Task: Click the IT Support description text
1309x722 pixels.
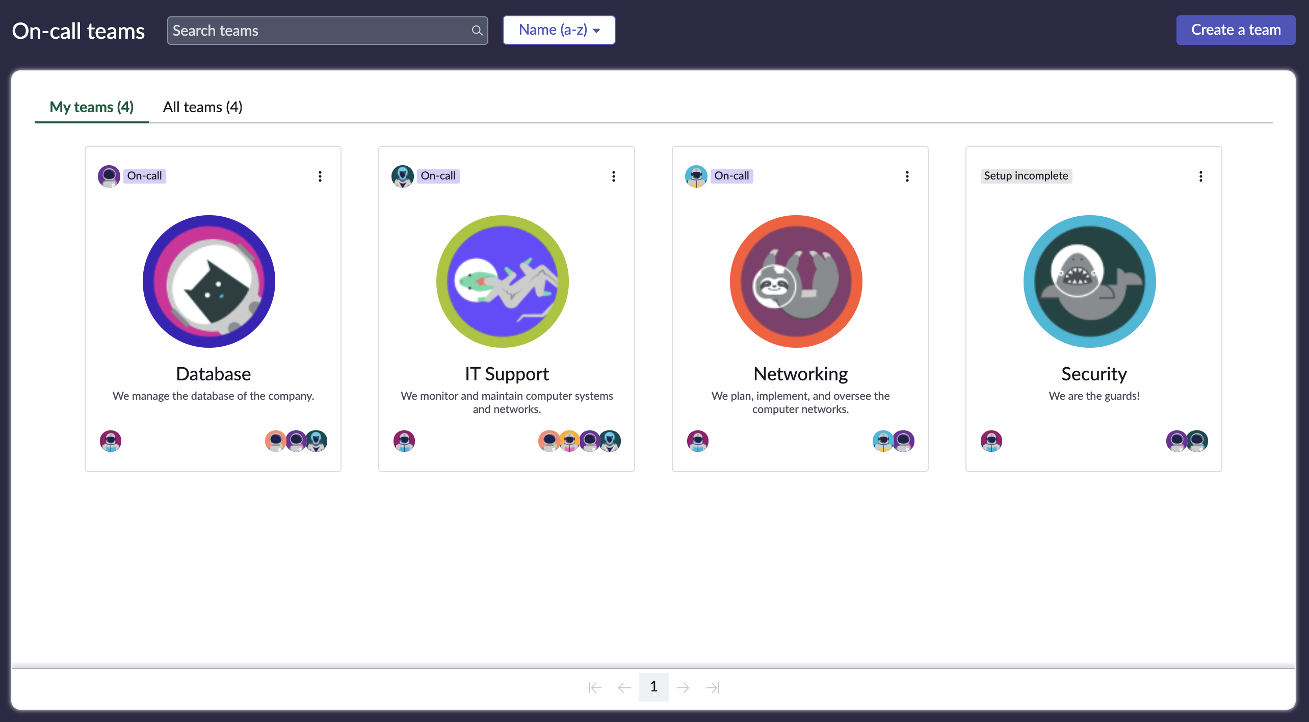Action: pyautogui.click(x=507, y=402)
